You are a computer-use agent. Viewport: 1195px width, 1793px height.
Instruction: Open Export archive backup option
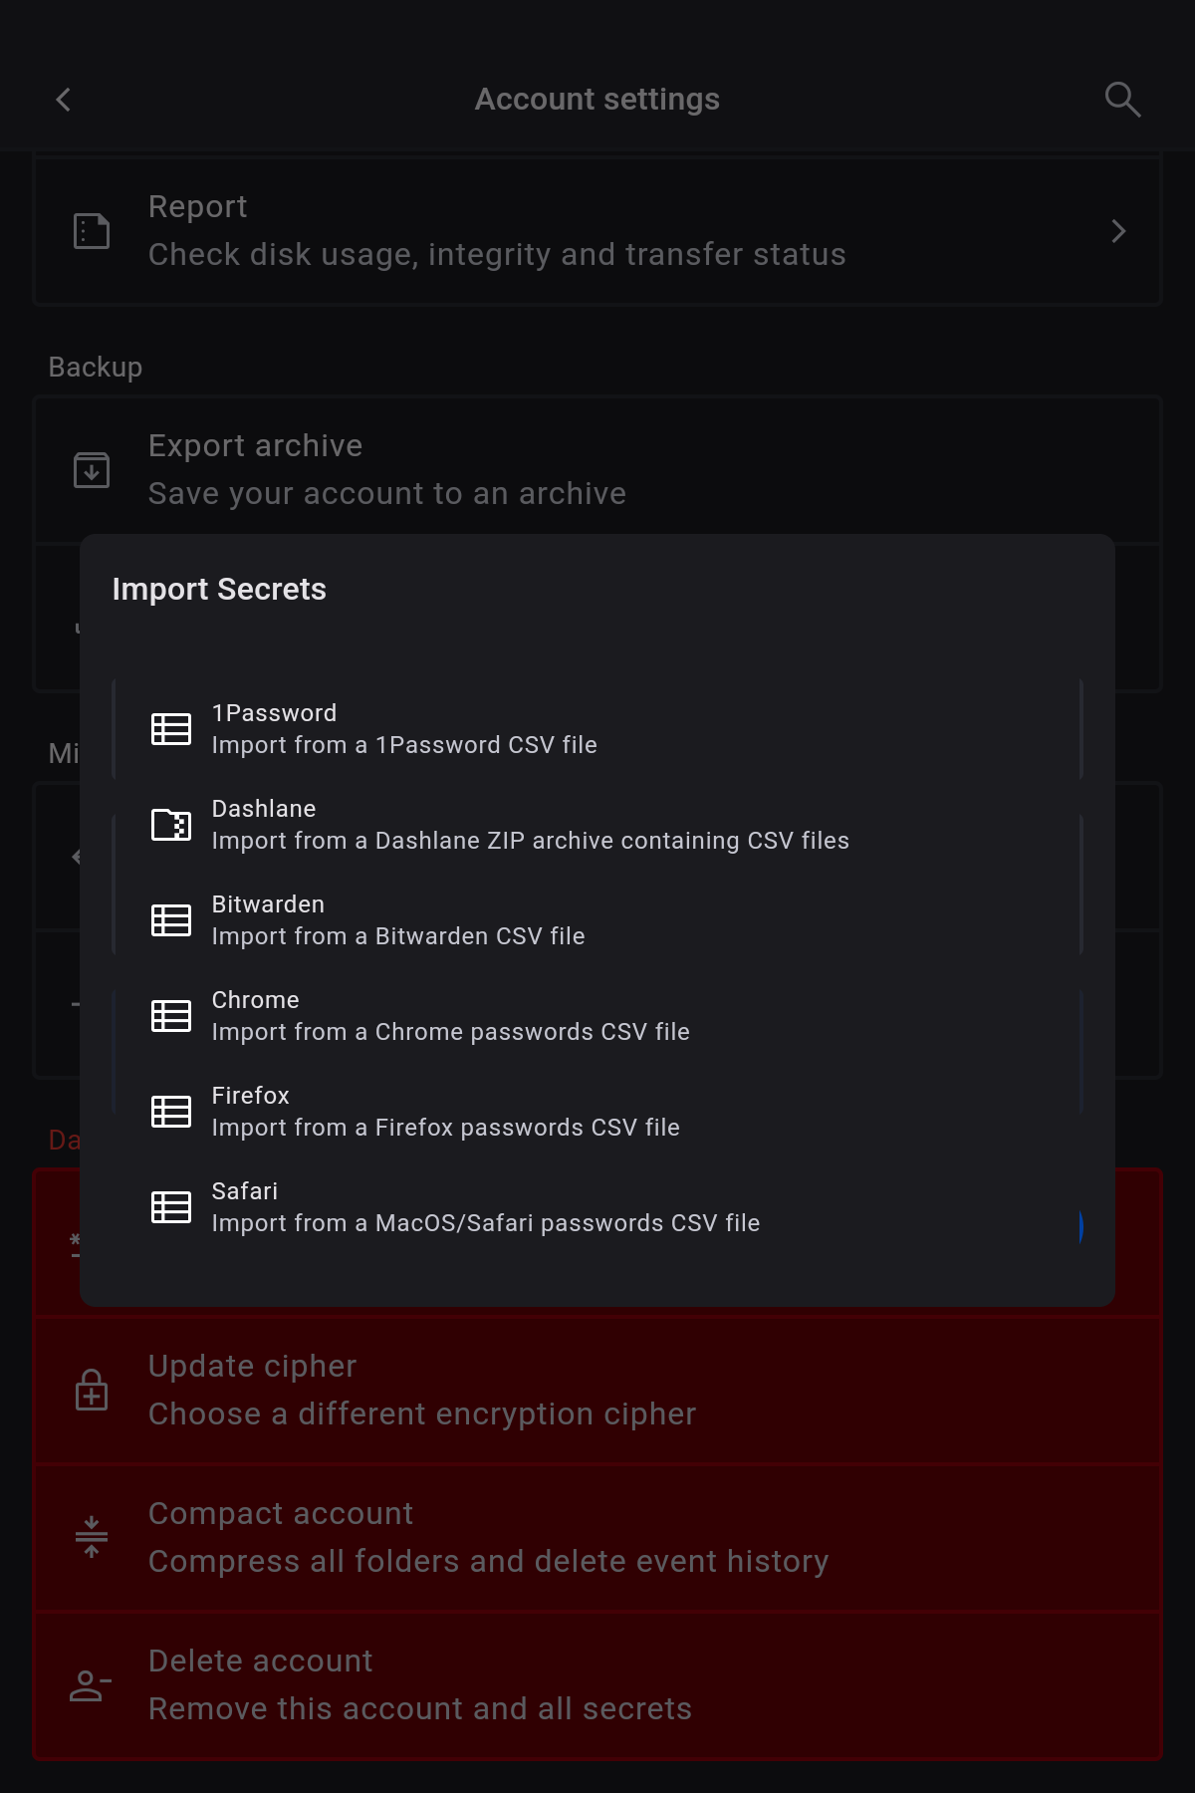click(x=386, y=469)
